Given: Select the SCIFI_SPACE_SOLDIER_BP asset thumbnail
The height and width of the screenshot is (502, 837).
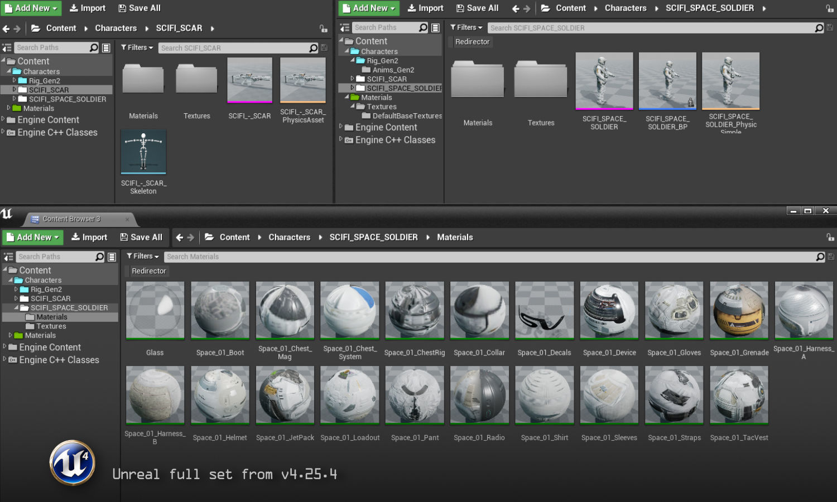Looking at the screenshot, I should point(667,81).
